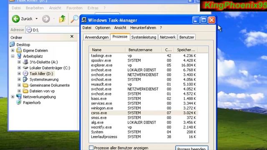Click the Task-Manager title bar icon
The image size is (267, 150).
tap(84, 20)
